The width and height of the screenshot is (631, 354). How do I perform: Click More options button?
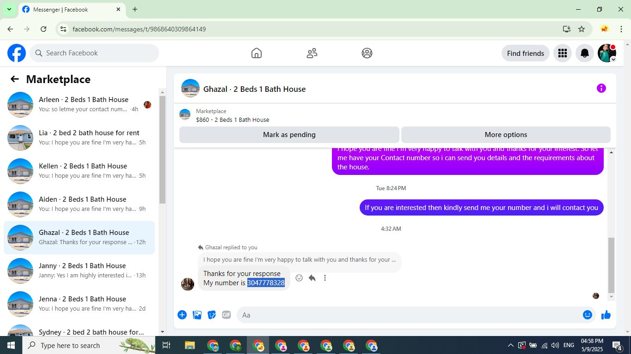click(506, 135)
